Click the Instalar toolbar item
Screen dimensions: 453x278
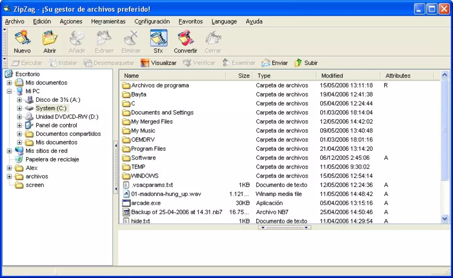[63, 63]
